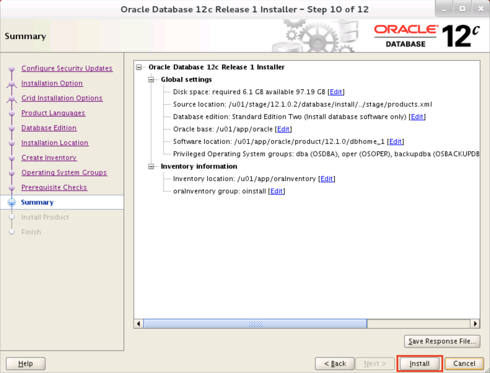
Task: Open the Product Languages step
Action: click(53, 113)
